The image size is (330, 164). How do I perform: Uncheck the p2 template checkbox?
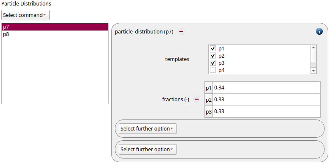click(213, 56)
